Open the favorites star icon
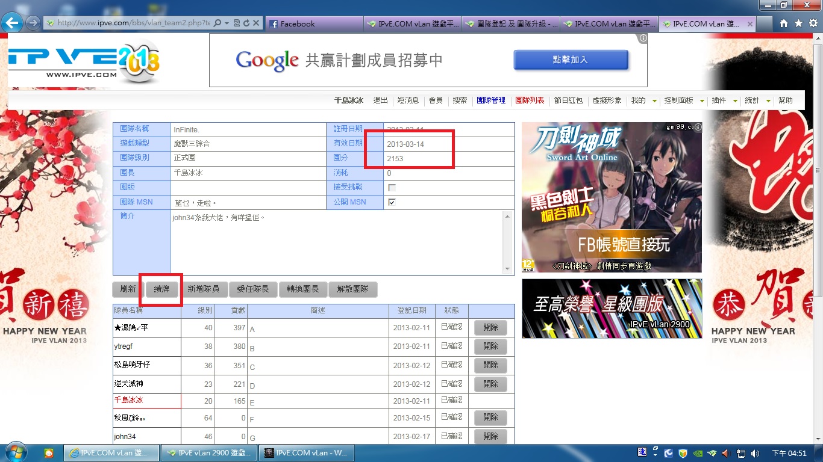This screenshot has width=823, height=462. click(798, 23)
